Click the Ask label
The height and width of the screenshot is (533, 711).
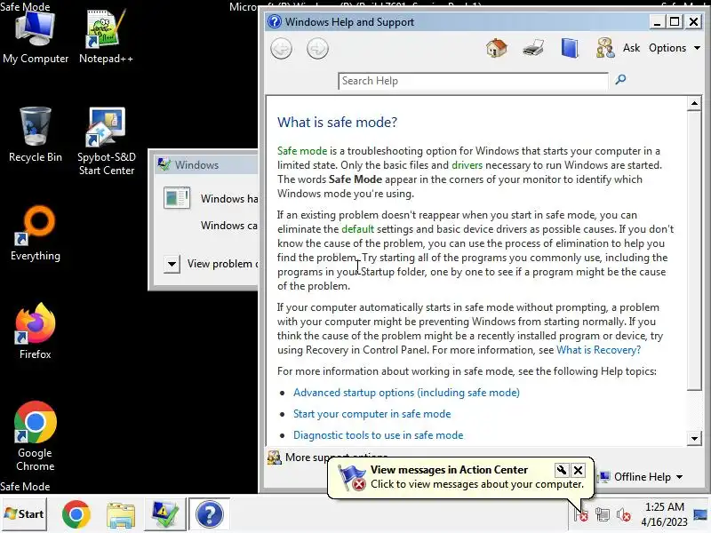coord(631,48)
